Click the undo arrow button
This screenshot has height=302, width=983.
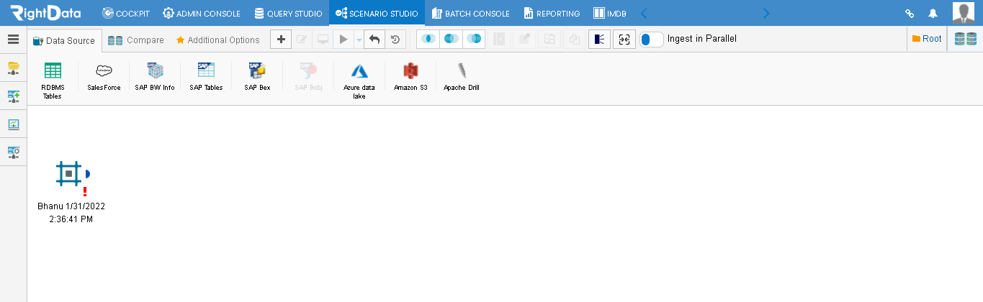coord(374,40)
